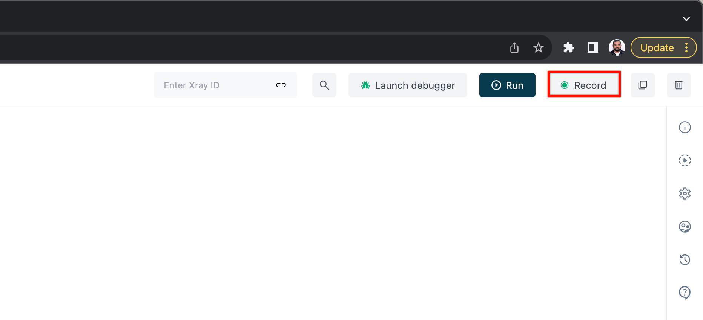The width and height of the screenshot is (703, 320).
Task: Open the Chrome profile avatar
Action: pyautogui.click(x=617, y=47)
